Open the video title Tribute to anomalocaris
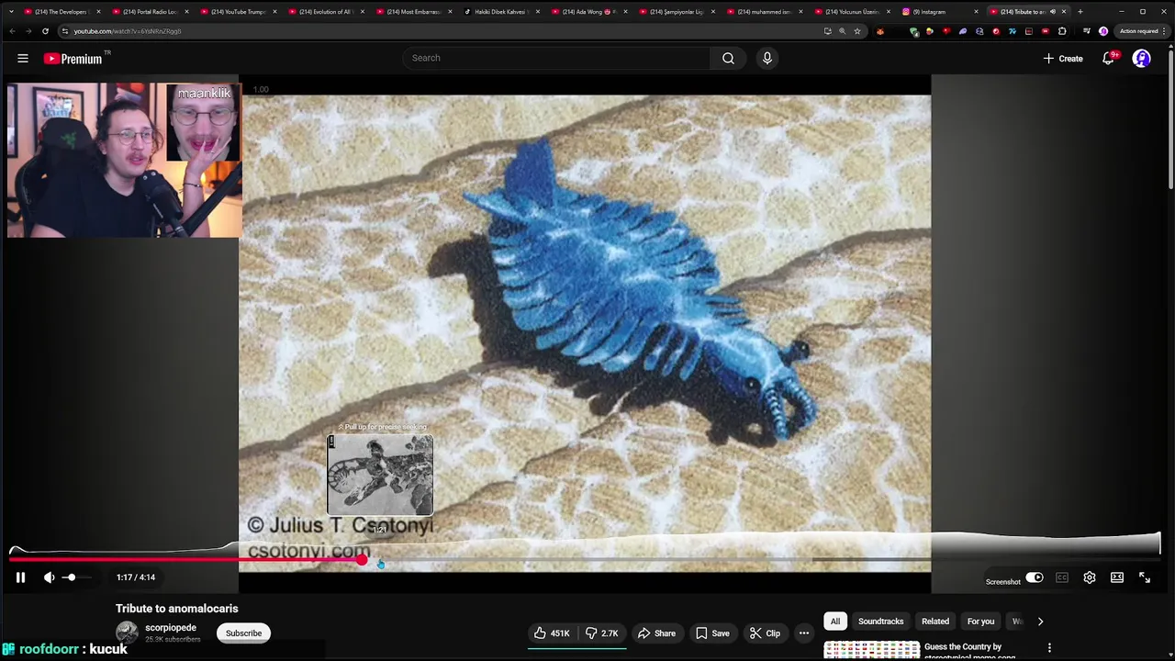The image size is (1175, 661). [177, 609]
